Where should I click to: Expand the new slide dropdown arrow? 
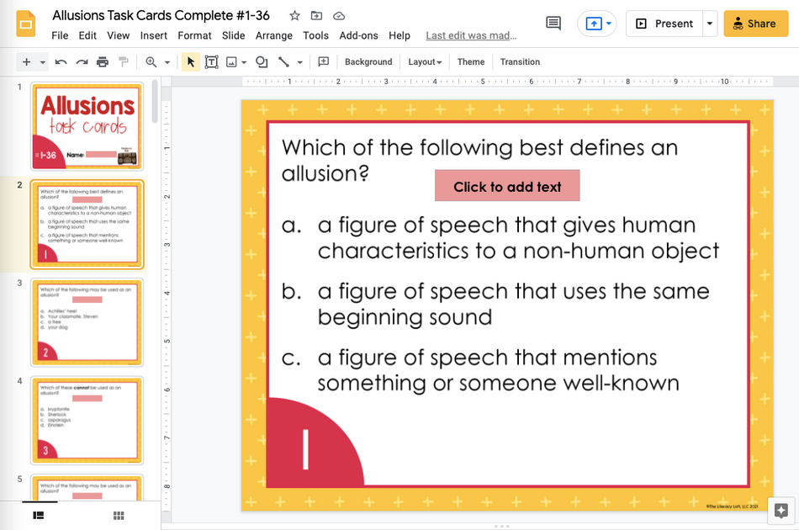[x=40, y=61]
